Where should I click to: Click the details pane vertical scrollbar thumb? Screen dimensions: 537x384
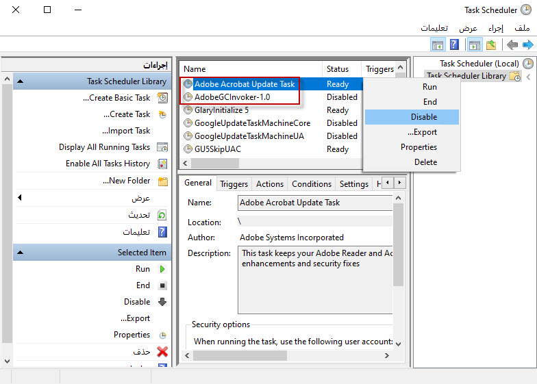coord(398,245)
